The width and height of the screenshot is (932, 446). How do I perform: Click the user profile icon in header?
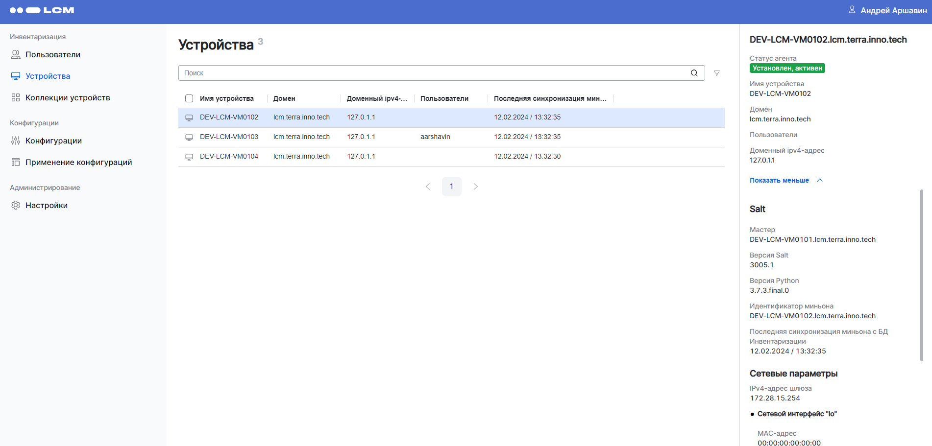coord(852,10)
